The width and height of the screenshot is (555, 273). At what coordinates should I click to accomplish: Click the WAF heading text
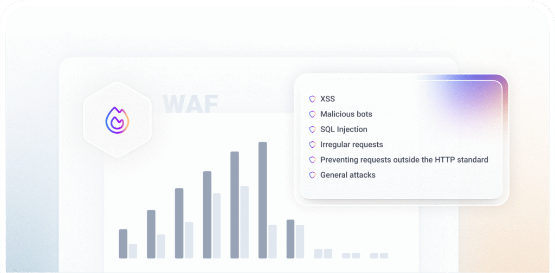pyautogui.click(x=191, y=103)
